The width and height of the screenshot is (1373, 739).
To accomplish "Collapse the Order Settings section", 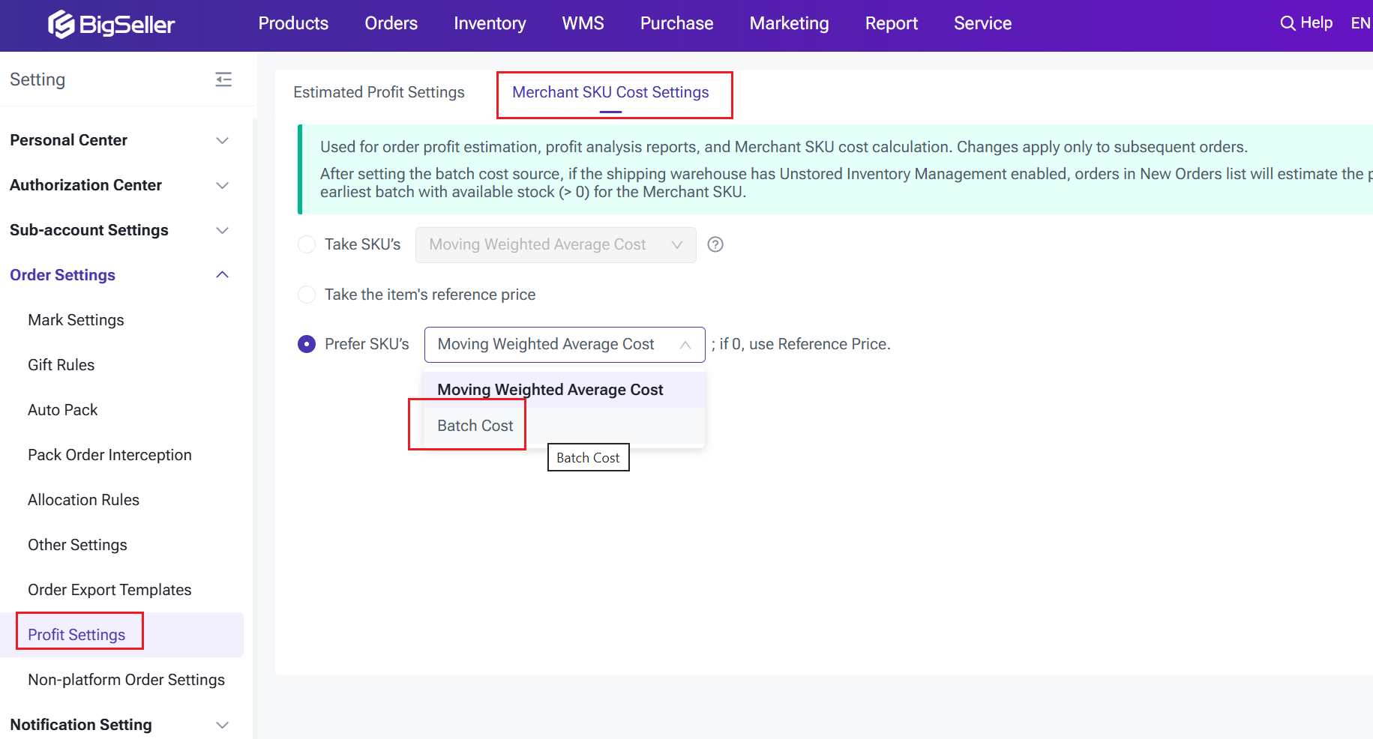I will (x=222, y=275).
